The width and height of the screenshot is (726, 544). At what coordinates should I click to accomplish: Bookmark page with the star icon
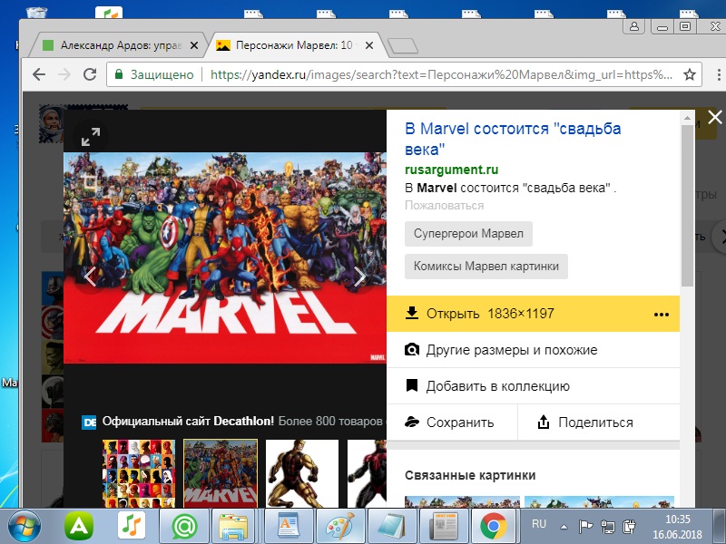coord(690,74)
